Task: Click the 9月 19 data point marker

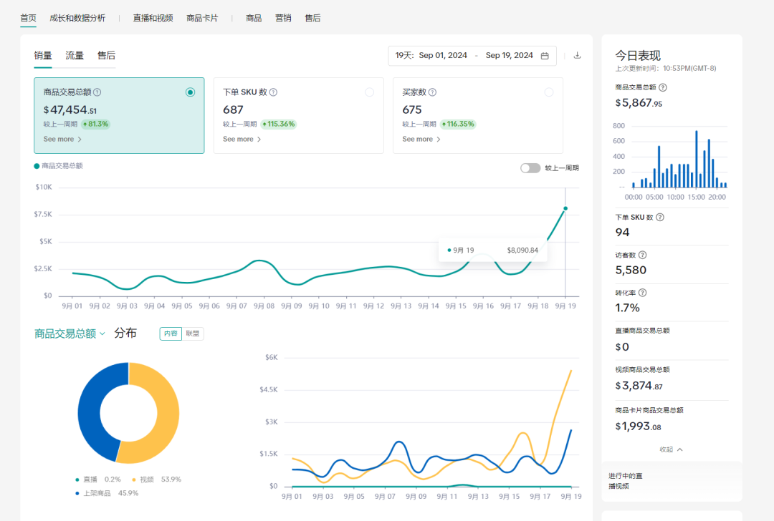Action: (565, 208)
